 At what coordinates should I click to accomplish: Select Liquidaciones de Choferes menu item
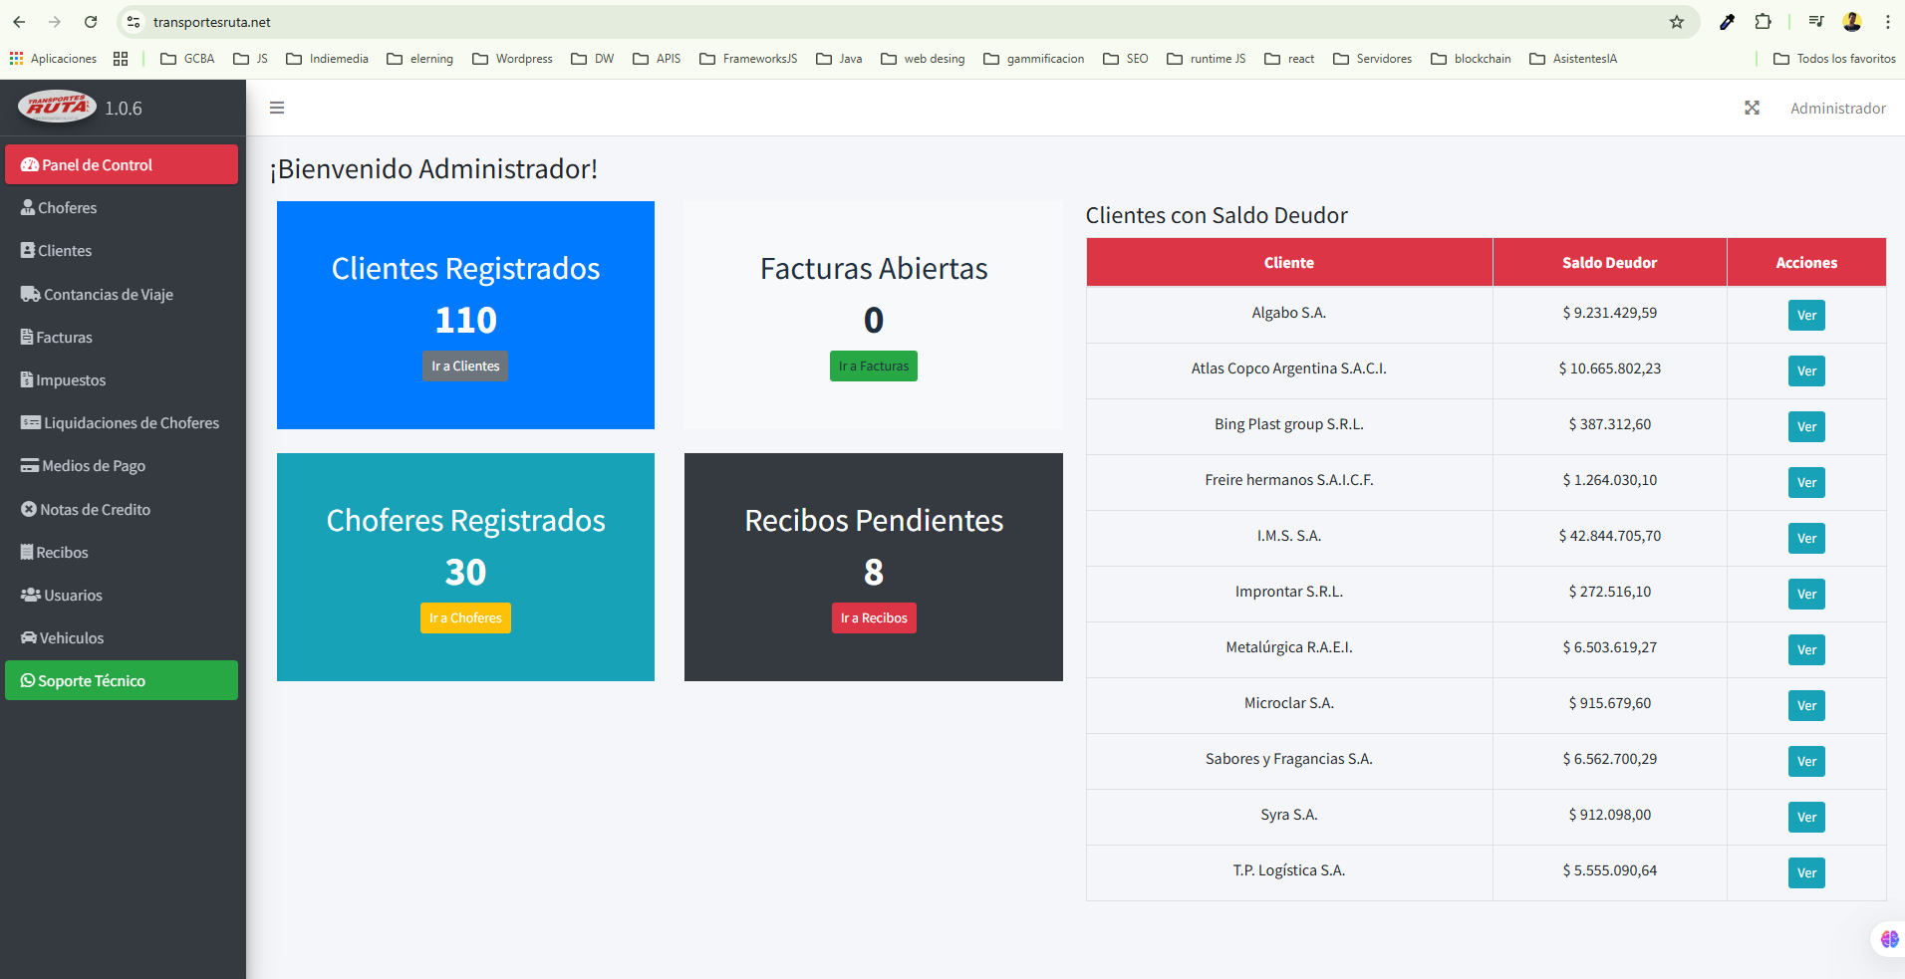coord(131,423)
